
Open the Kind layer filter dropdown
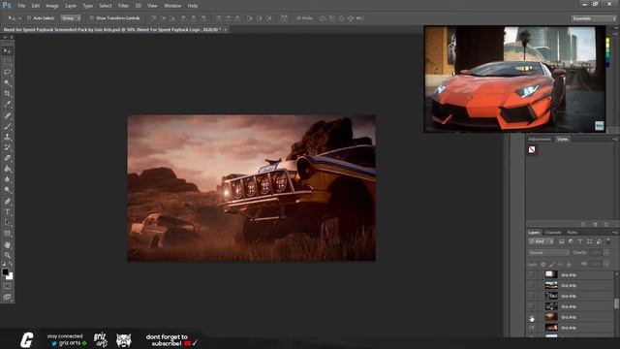[x=542, y=241]
